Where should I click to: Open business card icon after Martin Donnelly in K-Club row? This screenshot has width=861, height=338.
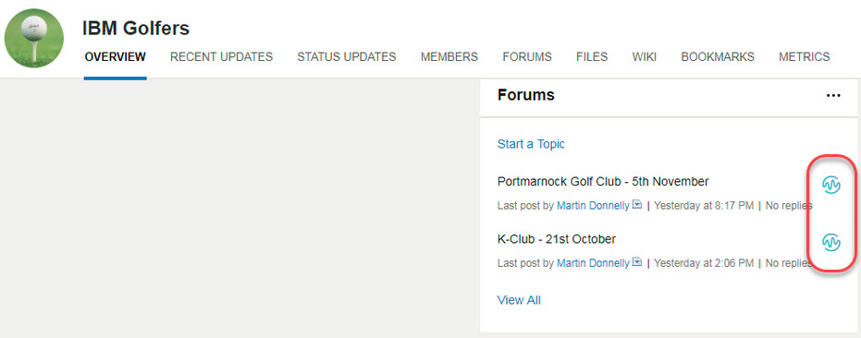(637, 261)
